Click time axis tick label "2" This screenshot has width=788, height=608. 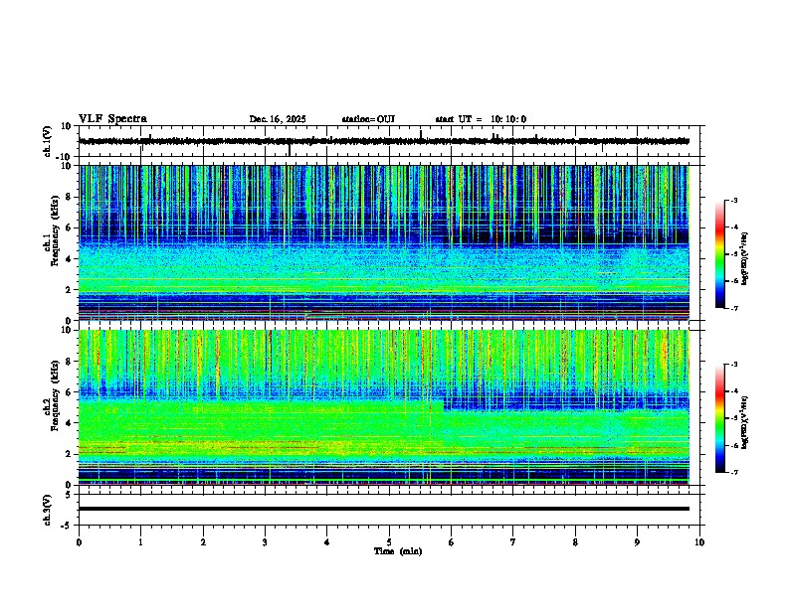click(203, 542)
